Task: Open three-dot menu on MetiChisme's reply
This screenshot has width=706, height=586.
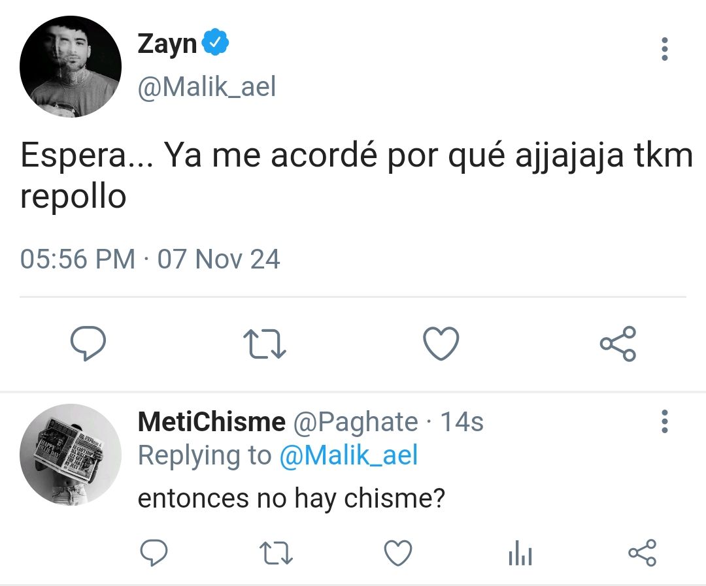Action: [x=665, y=421]
